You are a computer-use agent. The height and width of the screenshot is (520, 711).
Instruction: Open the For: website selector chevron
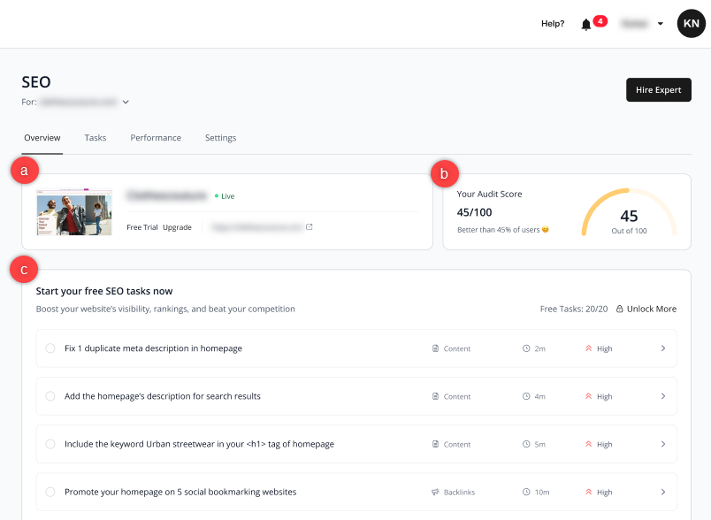(126, 102)
